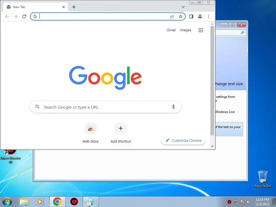Click 'hange text size' heading in background window
276x207 pixels.
229,84
